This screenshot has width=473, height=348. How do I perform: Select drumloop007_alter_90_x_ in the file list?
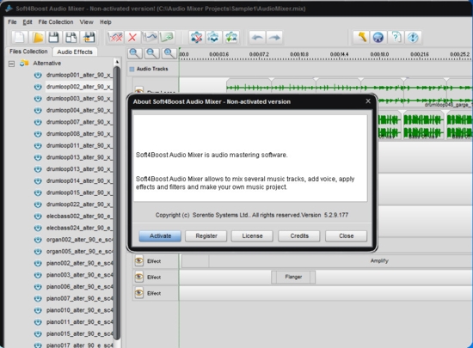click(x=79, y=122)
